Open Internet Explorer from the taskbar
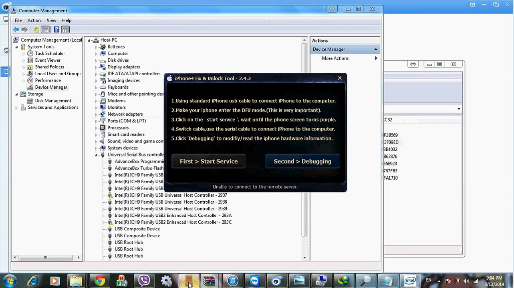 click(33, 281)
